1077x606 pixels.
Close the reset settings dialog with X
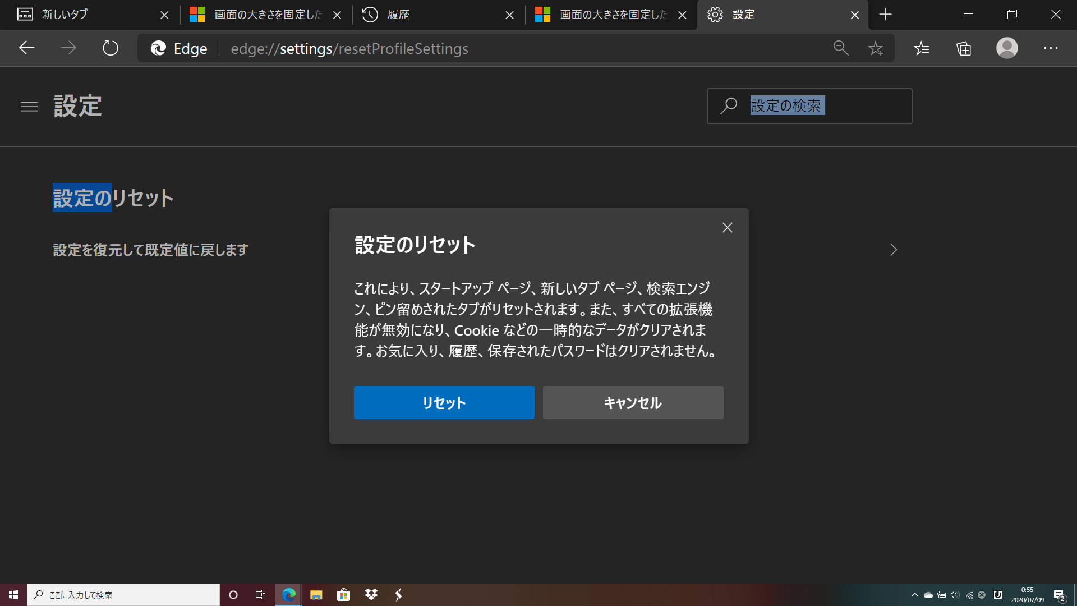(x=727, y=228)
